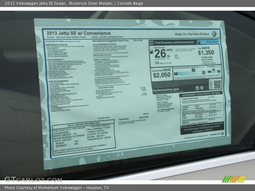Click the 'Annual fuel cost' label
The image size is (255, 191).
pos(161,70)
